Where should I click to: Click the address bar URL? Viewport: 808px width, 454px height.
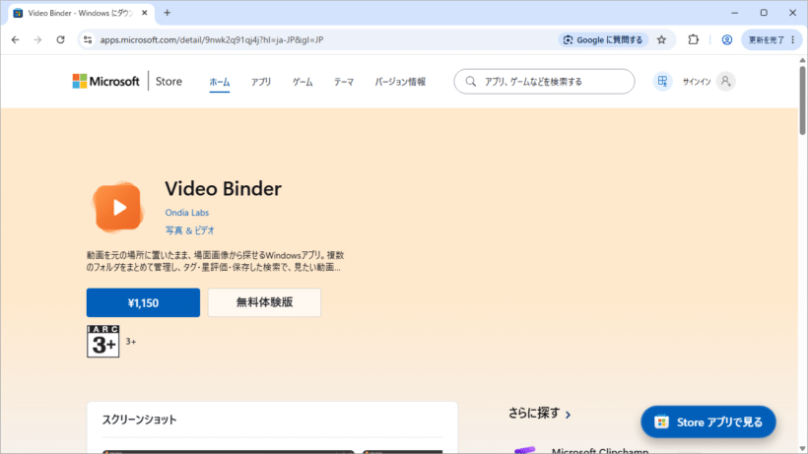[x=212, y=39]
